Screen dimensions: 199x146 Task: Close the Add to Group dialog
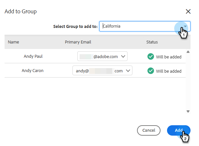point(188,12)
